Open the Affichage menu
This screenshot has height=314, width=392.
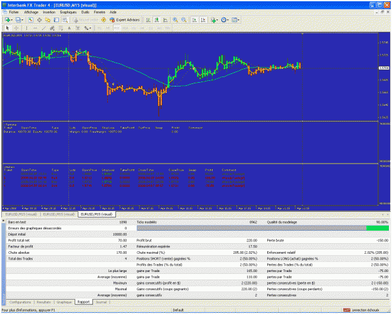tap(31, 12)
